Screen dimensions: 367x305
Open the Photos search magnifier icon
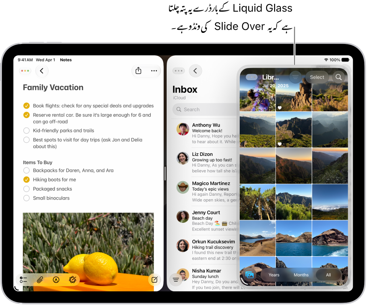click(338, 77)
